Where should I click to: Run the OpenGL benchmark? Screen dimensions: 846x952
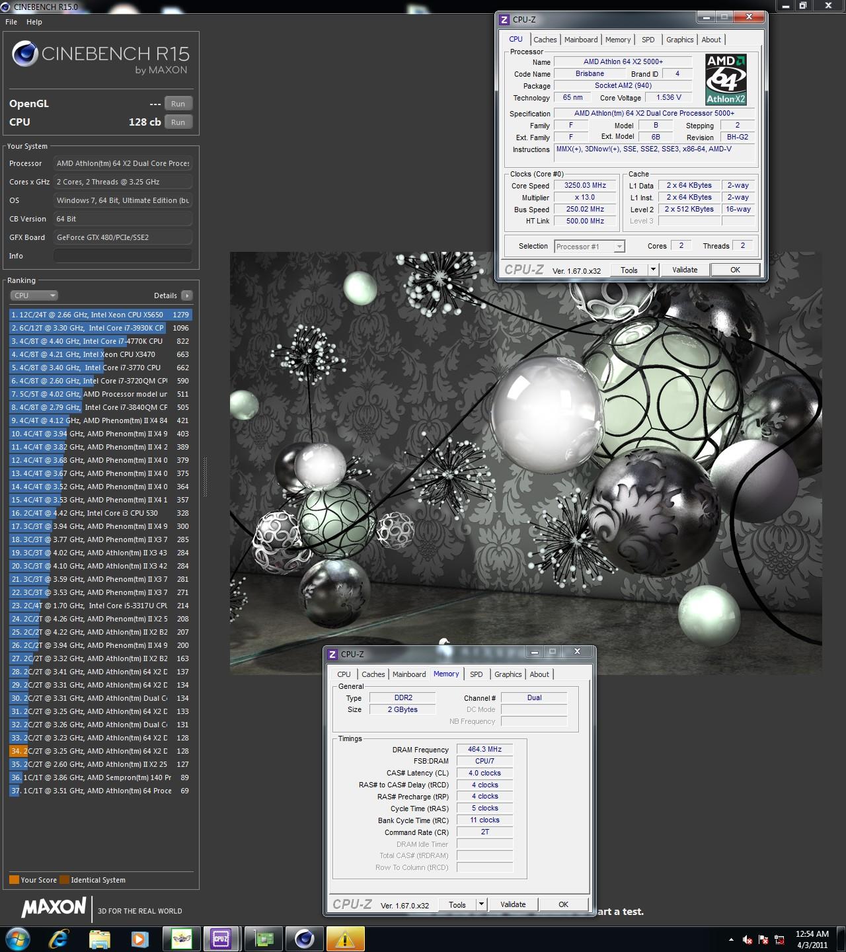pos(178,104)
